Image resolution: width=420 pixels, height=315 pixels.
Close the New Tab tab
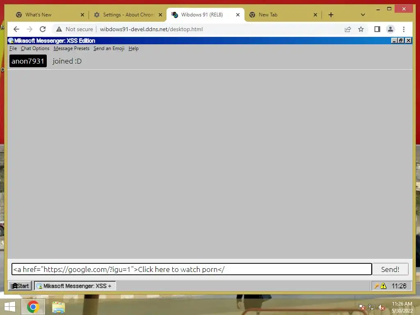(315, 15)
